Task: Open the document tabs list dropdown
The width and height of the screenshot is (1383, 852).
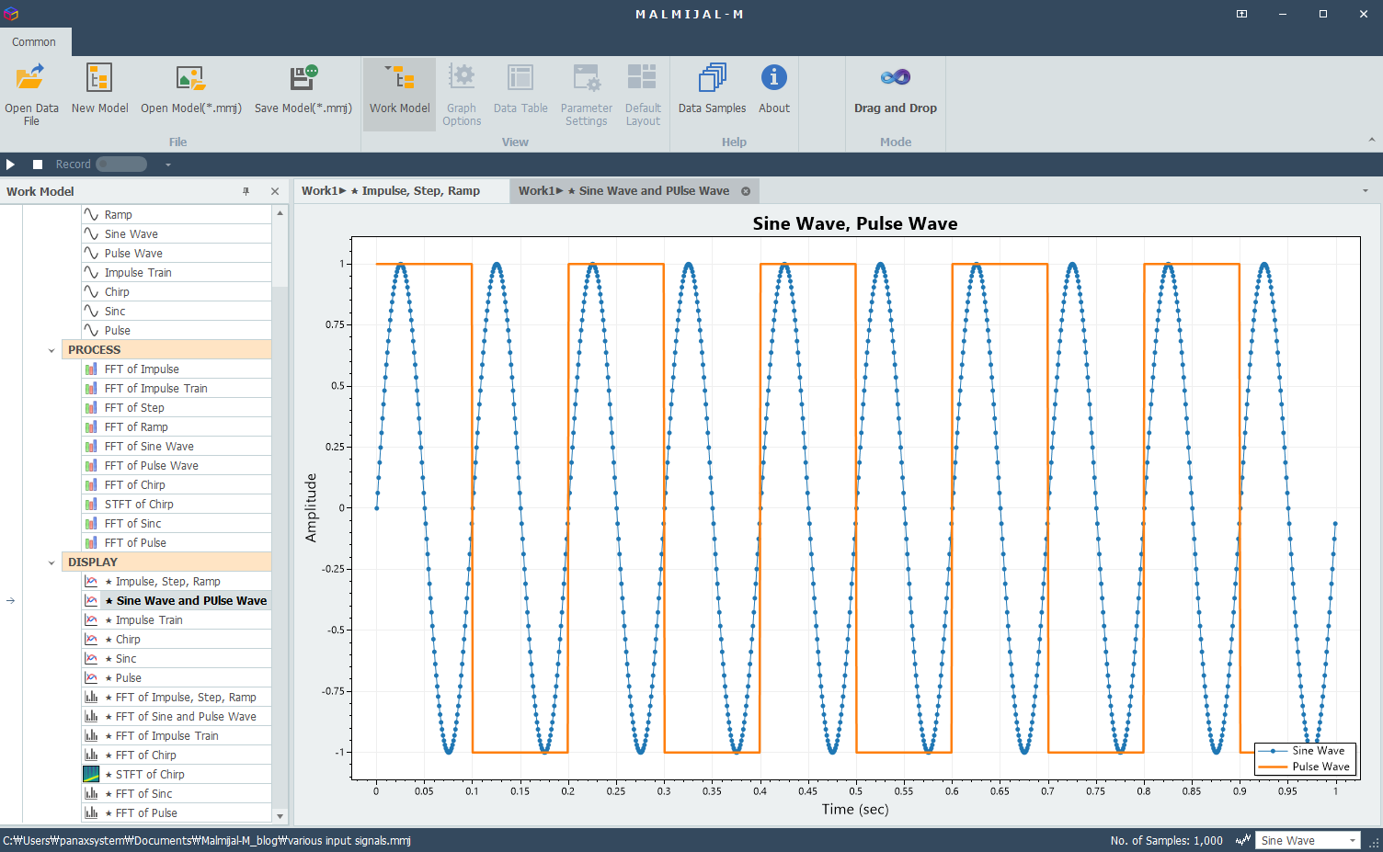Action: (1366, 191)
